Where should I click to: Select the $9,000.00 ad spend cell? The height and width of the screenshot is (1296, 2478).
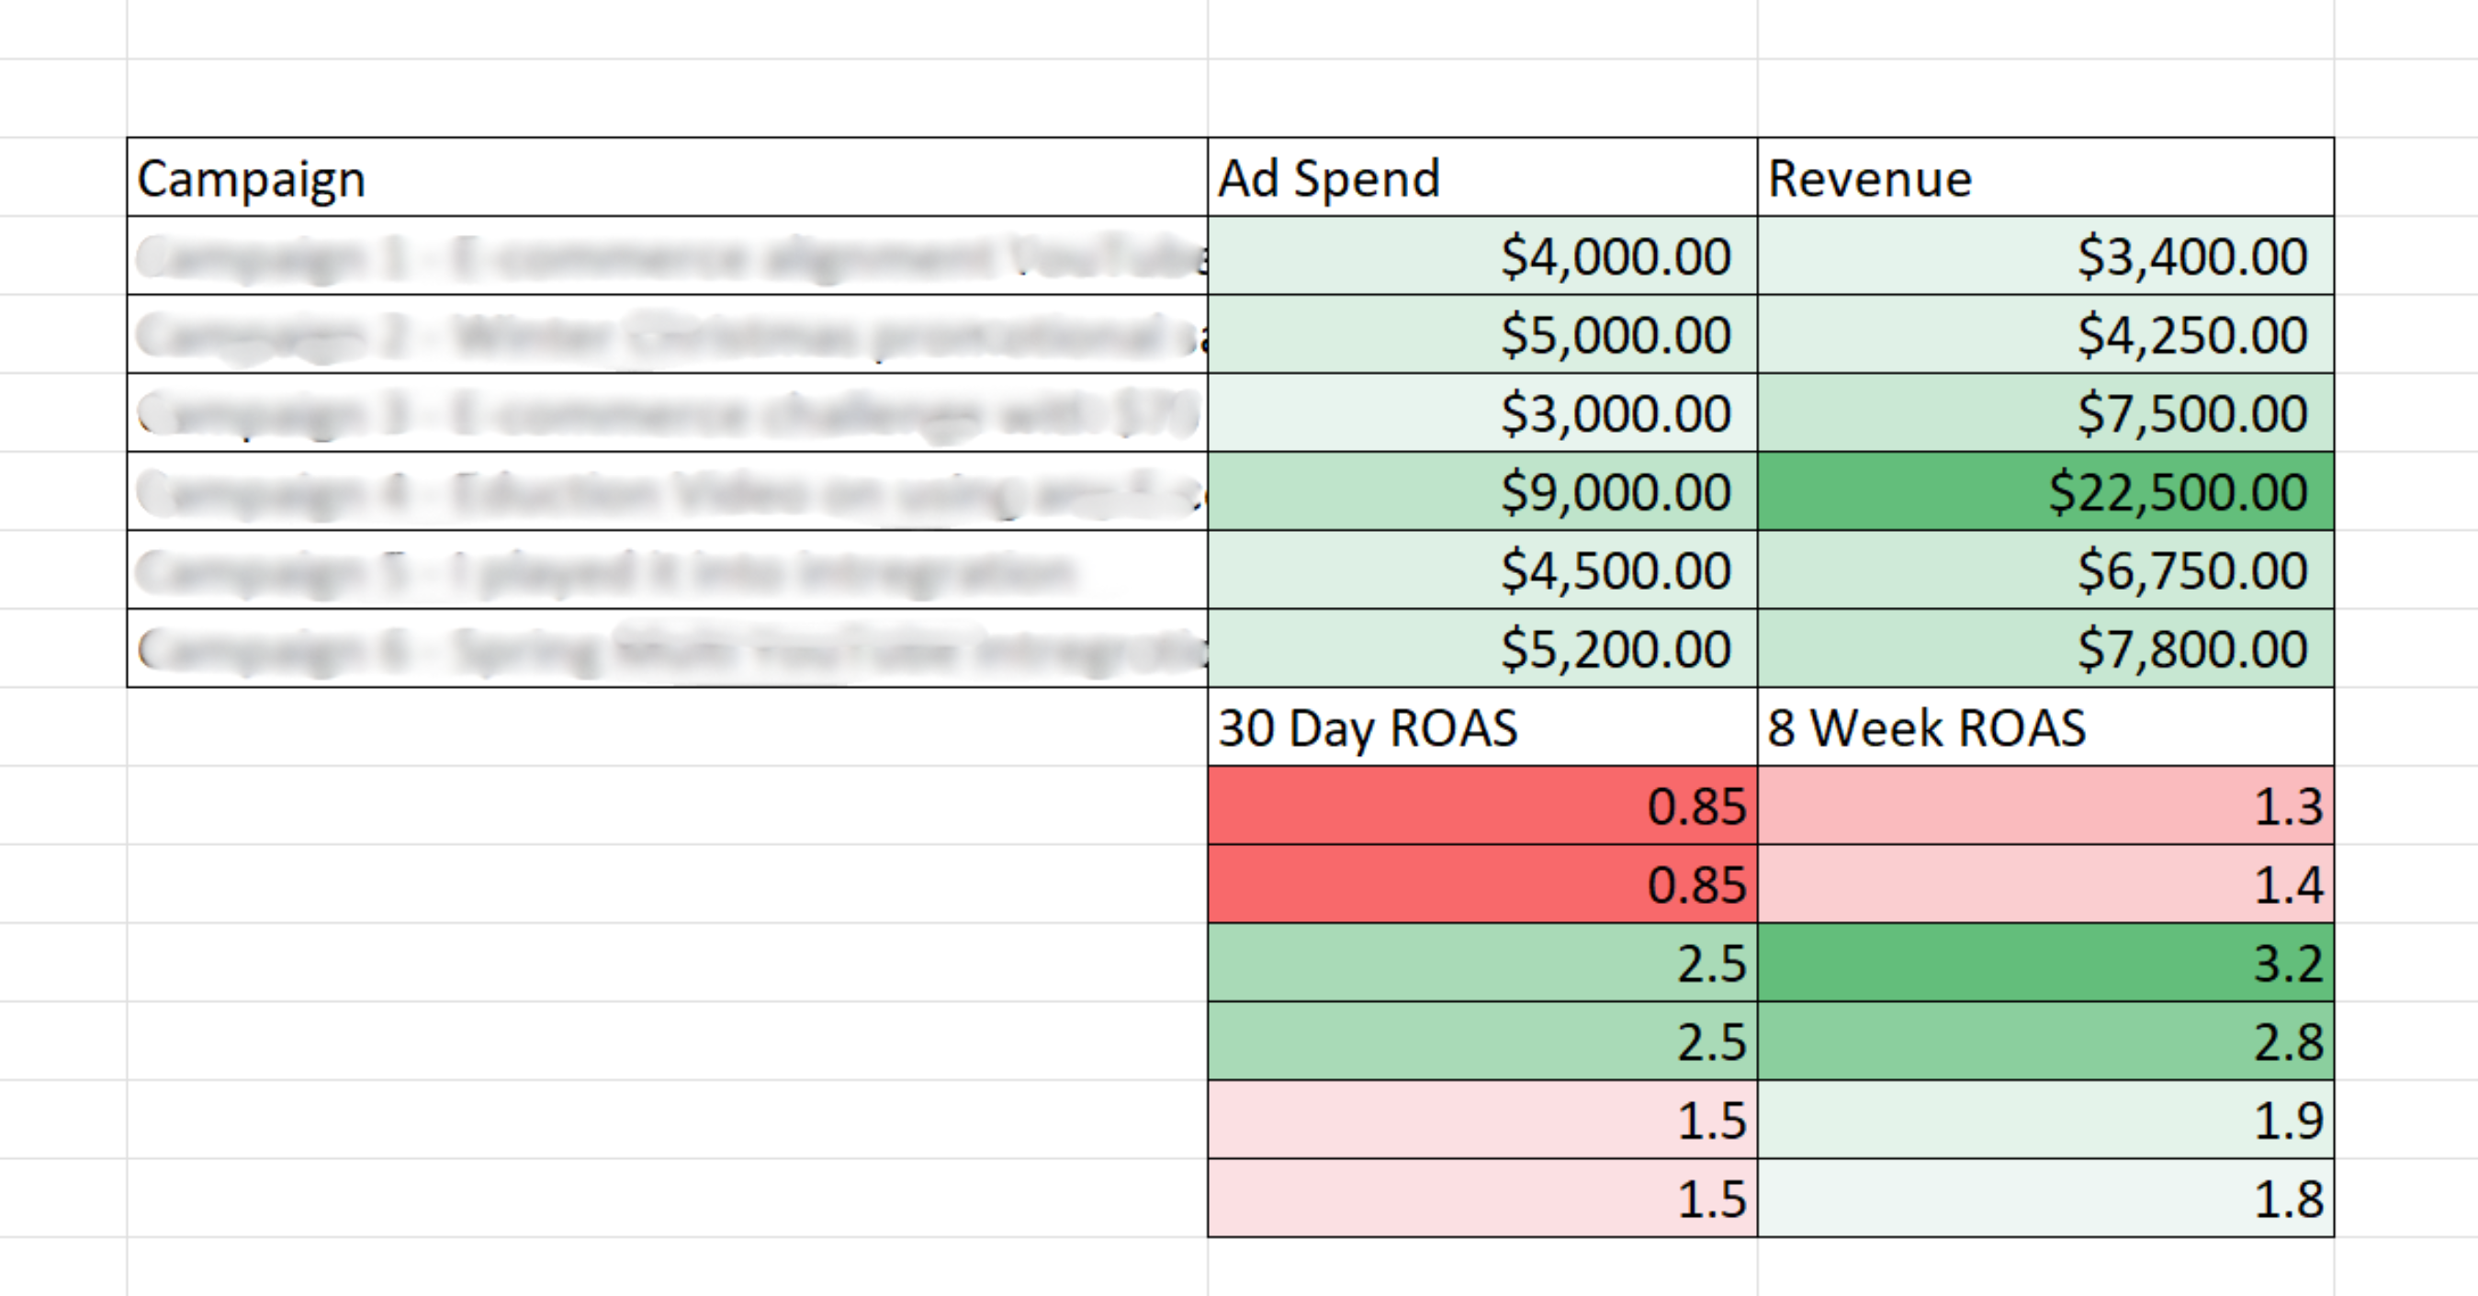pyautogui.click(x=1481, y=491)
